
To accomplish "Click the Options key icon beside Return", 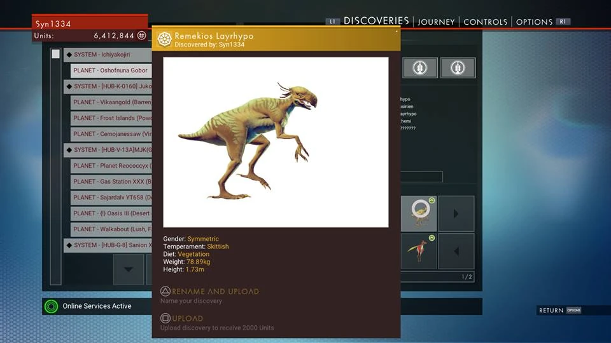I will click(573, 311).
